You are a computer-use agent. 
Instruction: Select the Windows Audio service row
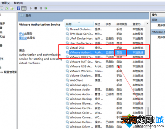[x=105, y=90]
